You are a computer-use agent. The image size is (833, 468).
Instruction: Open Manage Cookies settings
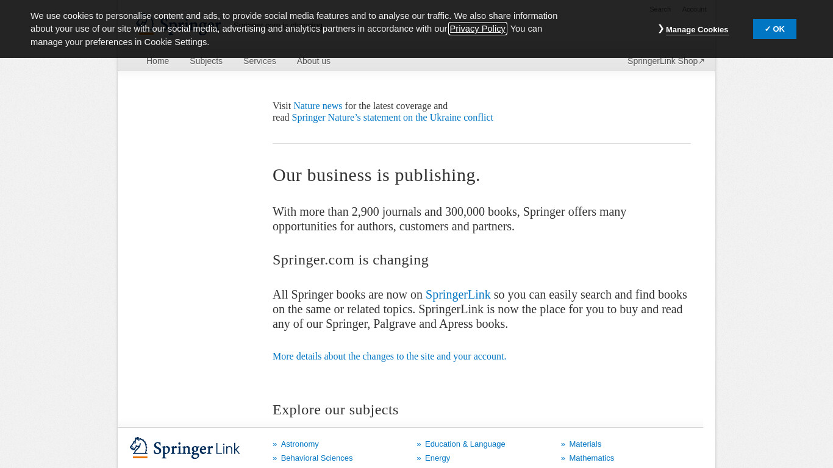coord(696,29)
